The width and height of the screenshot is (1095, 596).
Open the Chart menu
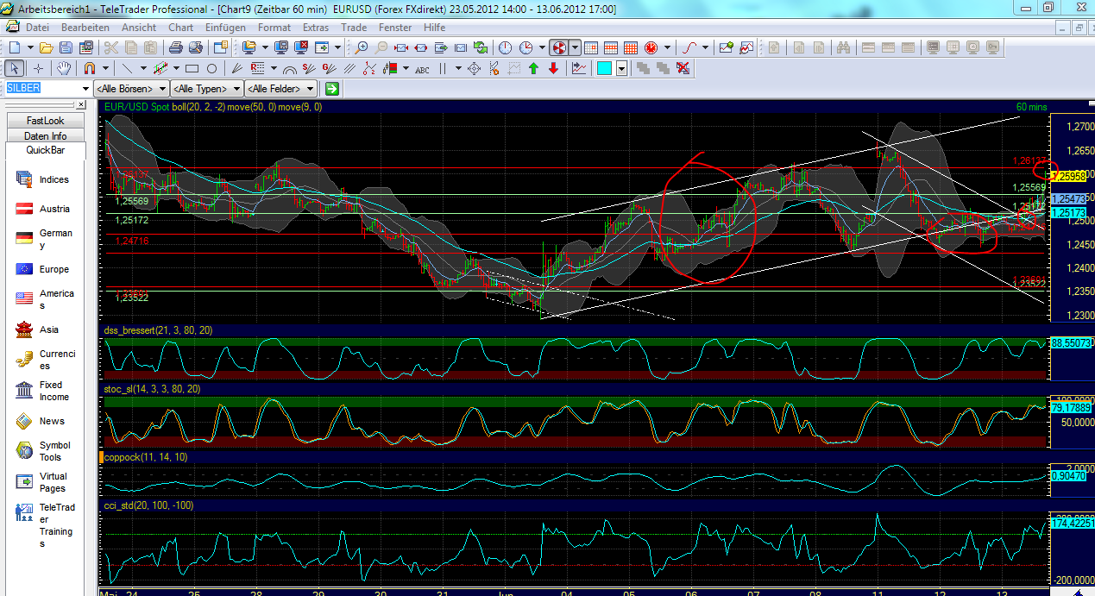pyautogui.click(x=180, y=27)
